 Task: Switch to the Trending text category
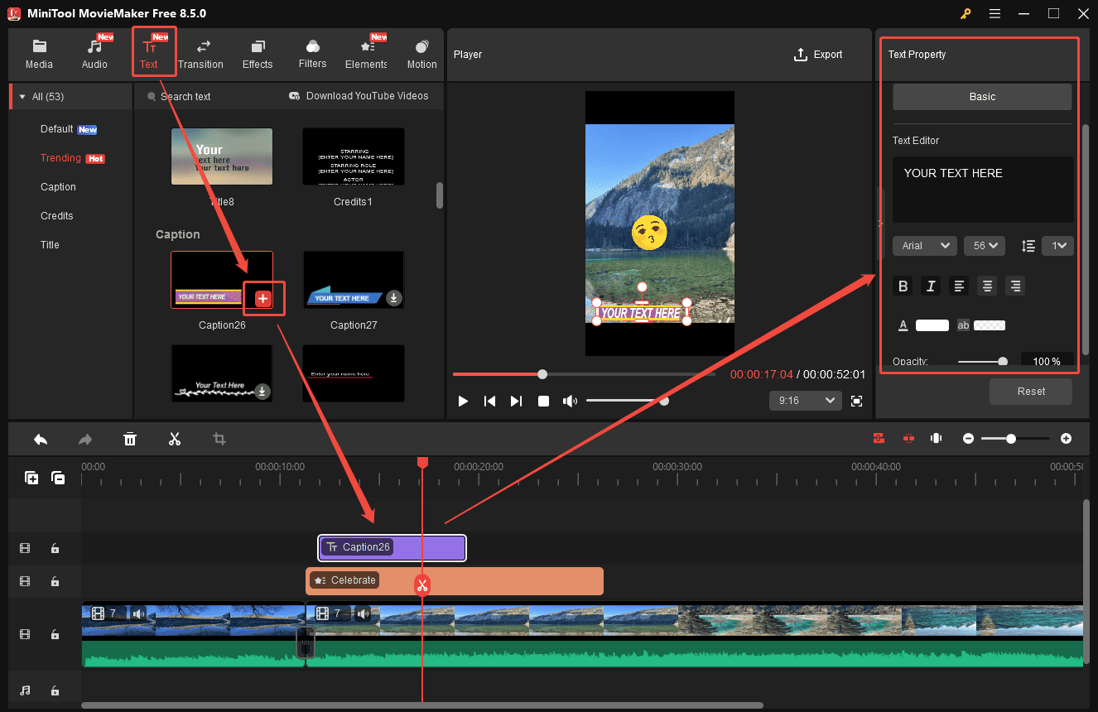click(60, 157)
